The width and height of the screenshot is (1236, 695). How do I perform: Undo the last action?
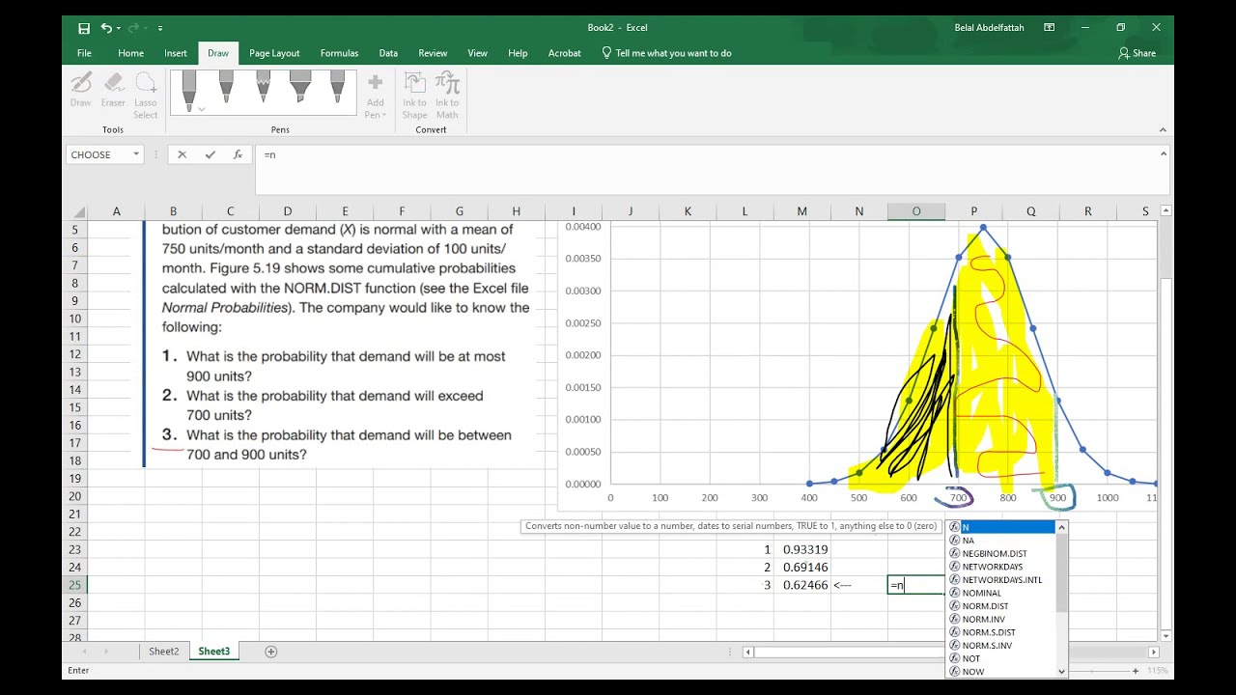pyautogui.click(x=105, y=28)
